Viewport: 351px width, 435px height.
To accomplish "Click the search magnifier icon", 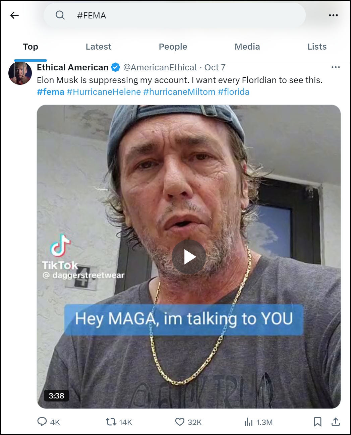I will (60, 15).
